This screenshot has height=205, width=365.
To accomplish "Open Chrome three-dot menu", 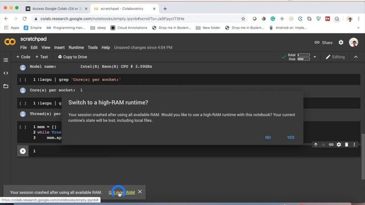I will (359, 19).
